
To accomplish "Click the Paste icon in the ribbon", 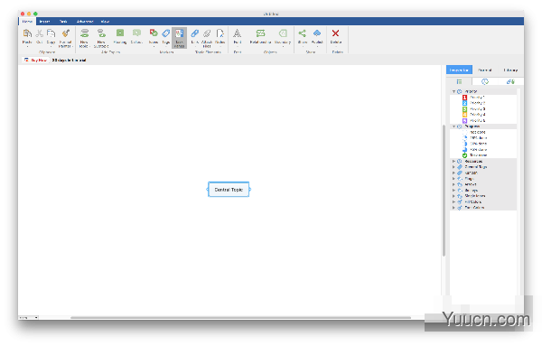I will (x=27, y=33).
